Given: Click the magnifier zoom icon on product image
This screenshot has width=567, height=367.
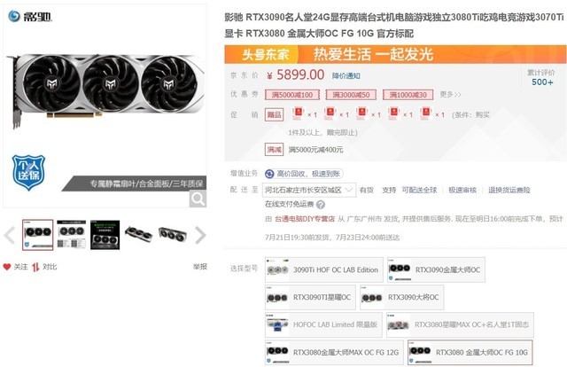Looking at the screenshot, I should [x=198, y=199].
